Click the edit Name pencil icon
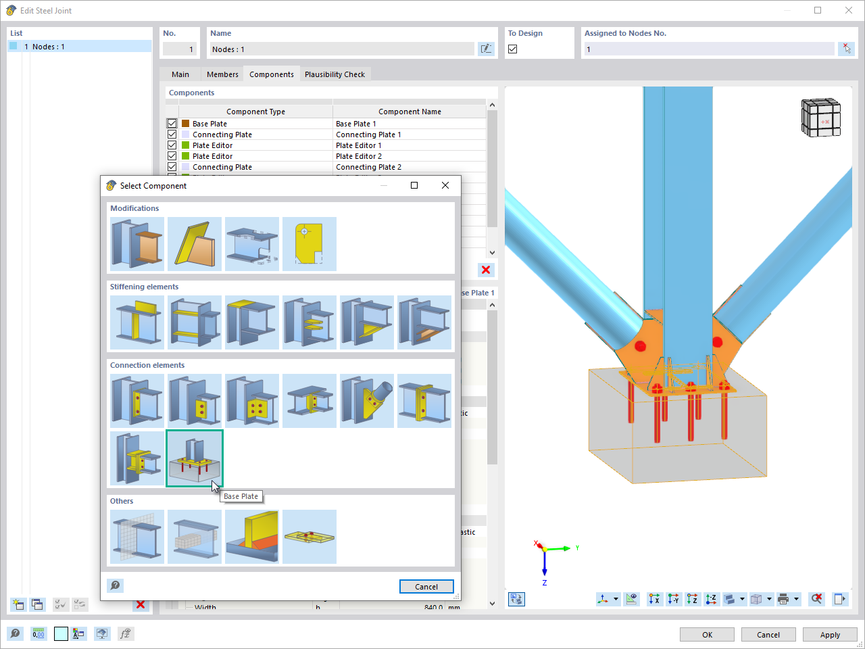 point(486,48)
